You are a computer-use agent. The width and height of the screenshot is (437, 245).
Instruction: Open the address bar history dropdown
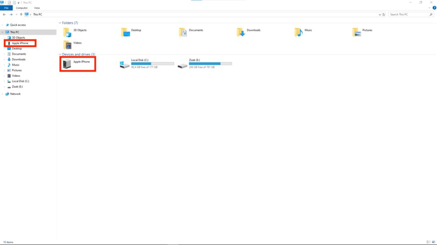point(380,15)
